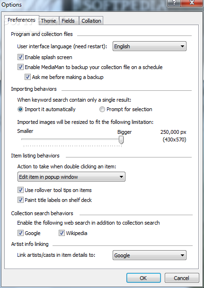Switch to the Theme tab

point(49,21)
